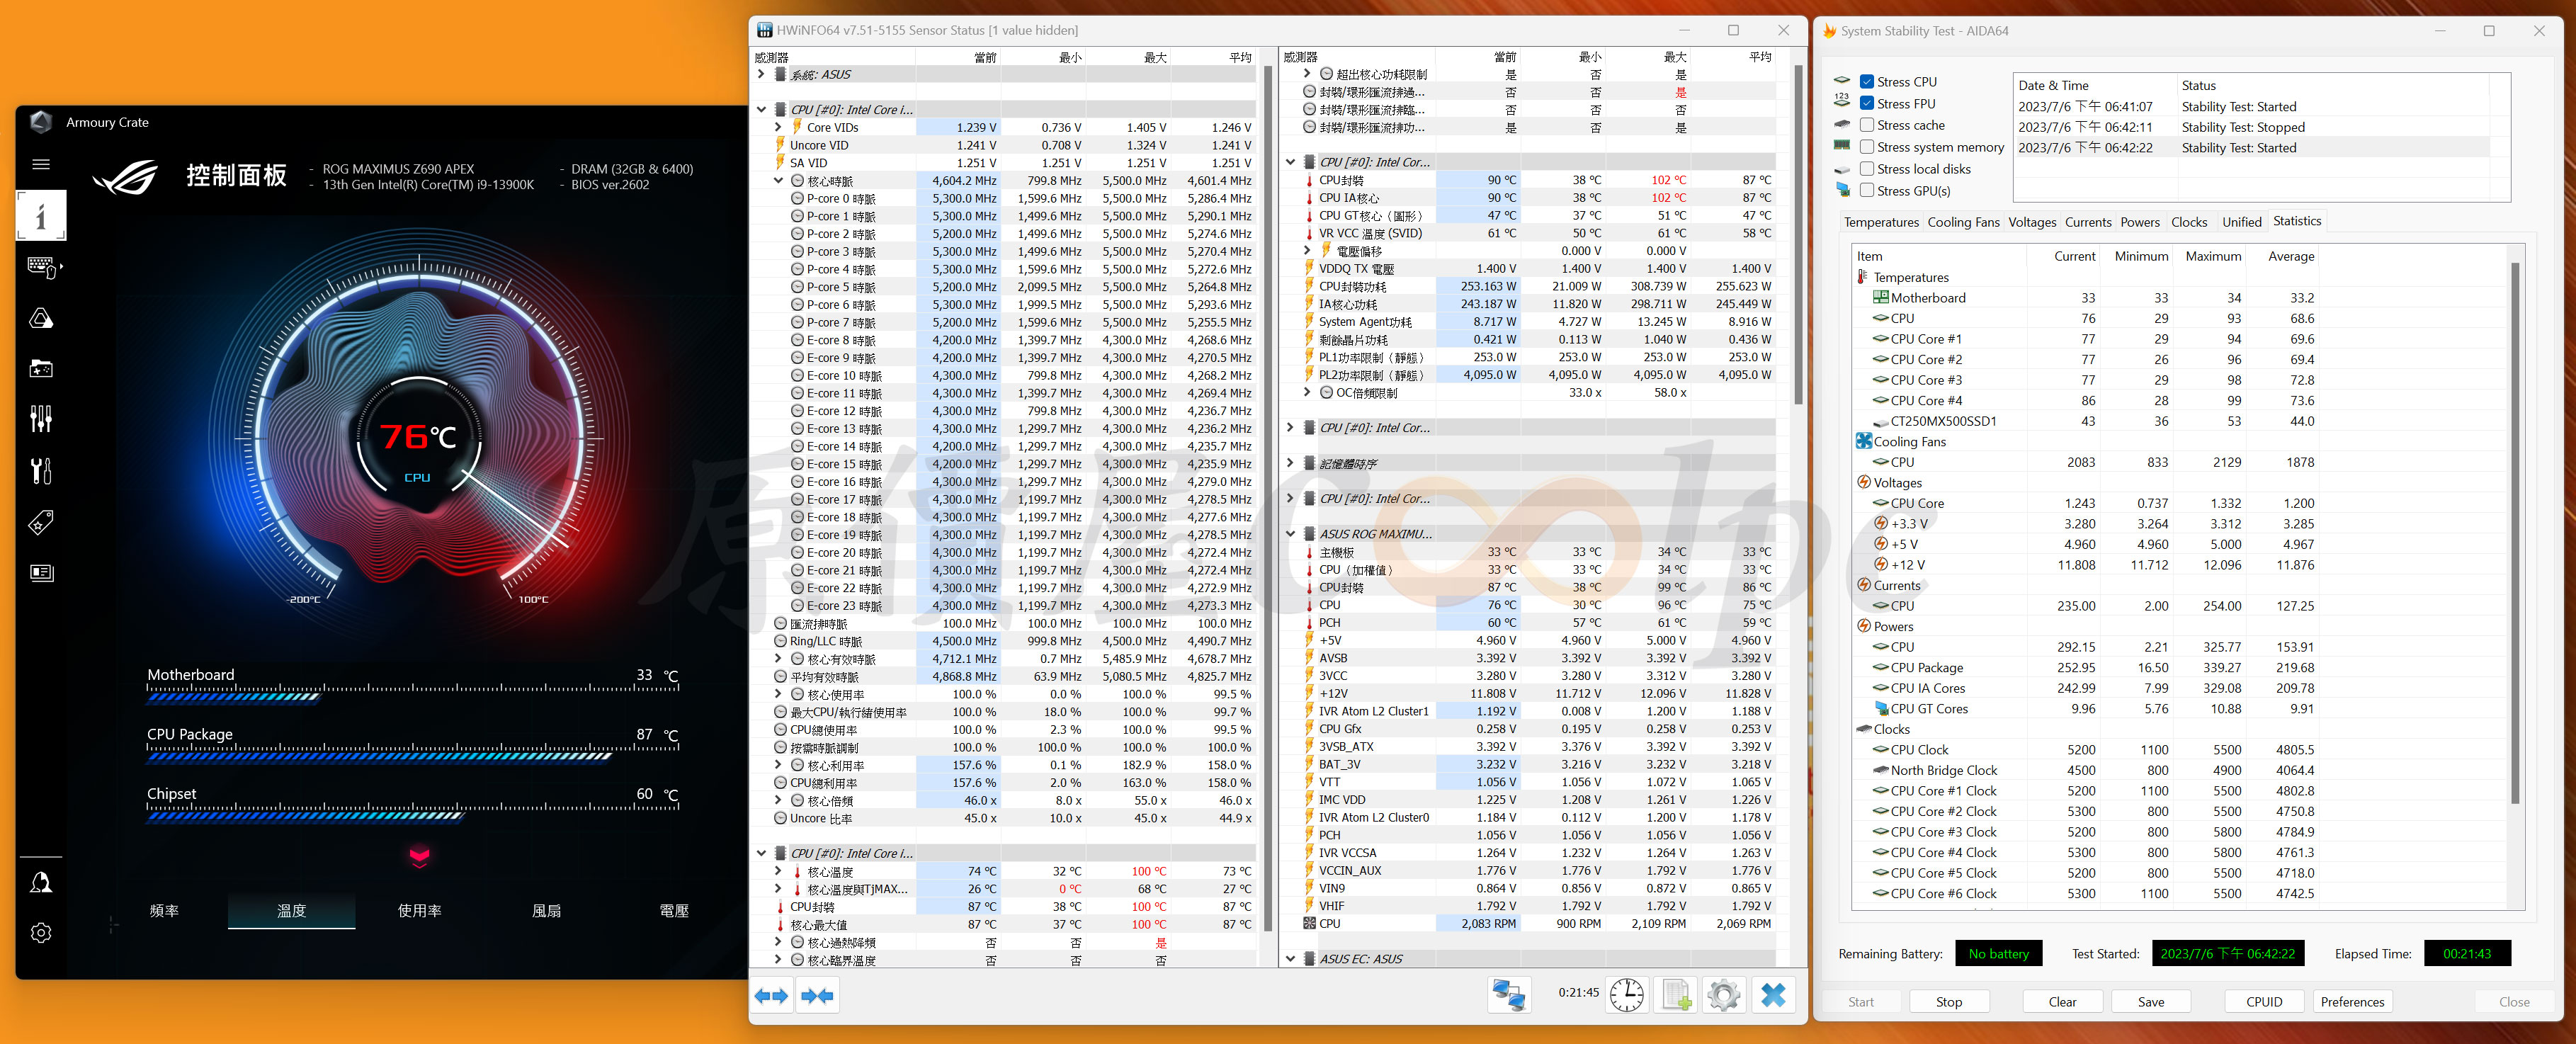Image resolution: width=2576 pixels, height=1044 pixels.
Task: Select the AIDA64 Statistics tab
Action: click(x=2297, y=221)
